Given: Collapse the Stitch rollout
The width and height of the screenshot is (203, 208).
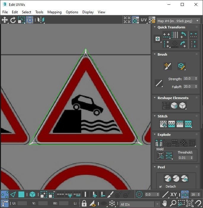Looking at the screenshot, I should click(155, 116).
